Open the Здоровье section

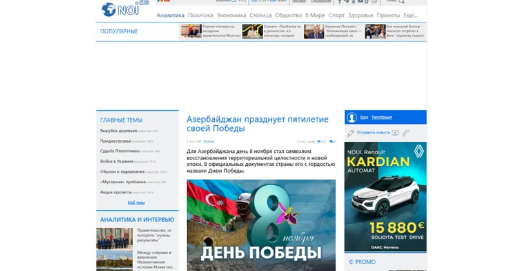click(x=361, y=15)
